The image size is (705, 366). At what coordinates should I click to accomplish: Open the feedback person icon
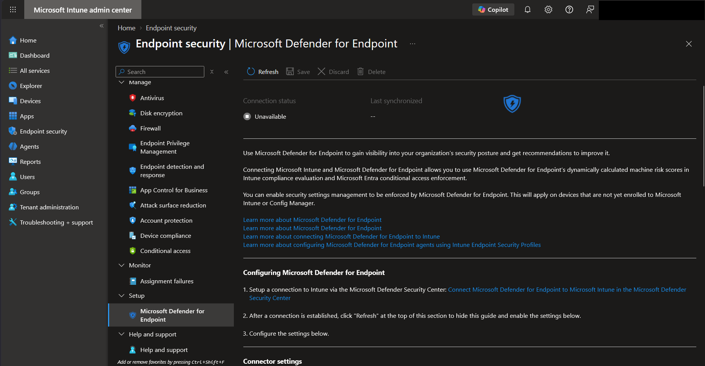click(590, 9)
